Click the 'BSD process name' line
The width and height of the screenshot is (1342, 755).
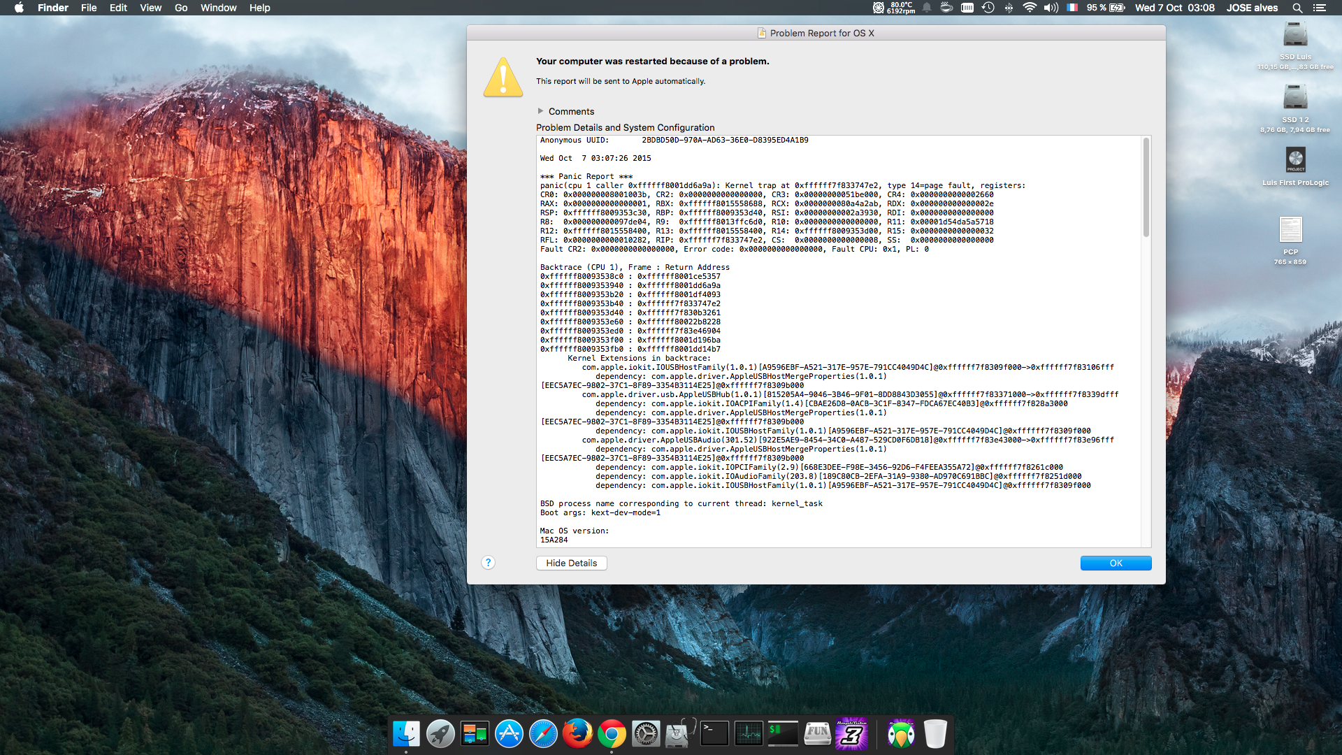pyautogui.click(x=681, y=503)
